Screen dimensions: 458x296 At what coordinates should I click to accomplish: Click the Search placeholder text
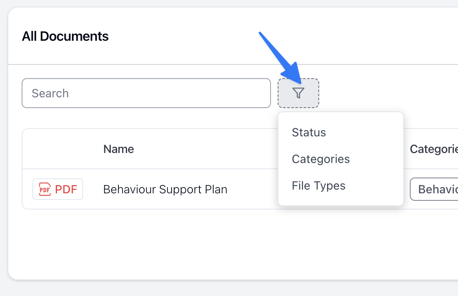pyautogui.click(x=50, y=93)
